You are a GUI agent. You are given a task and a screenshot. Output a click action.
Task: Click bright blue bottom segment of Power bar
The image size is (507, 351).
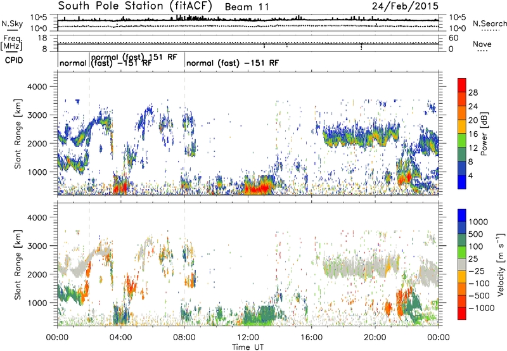pyautogui.click(x=462, y=182)
